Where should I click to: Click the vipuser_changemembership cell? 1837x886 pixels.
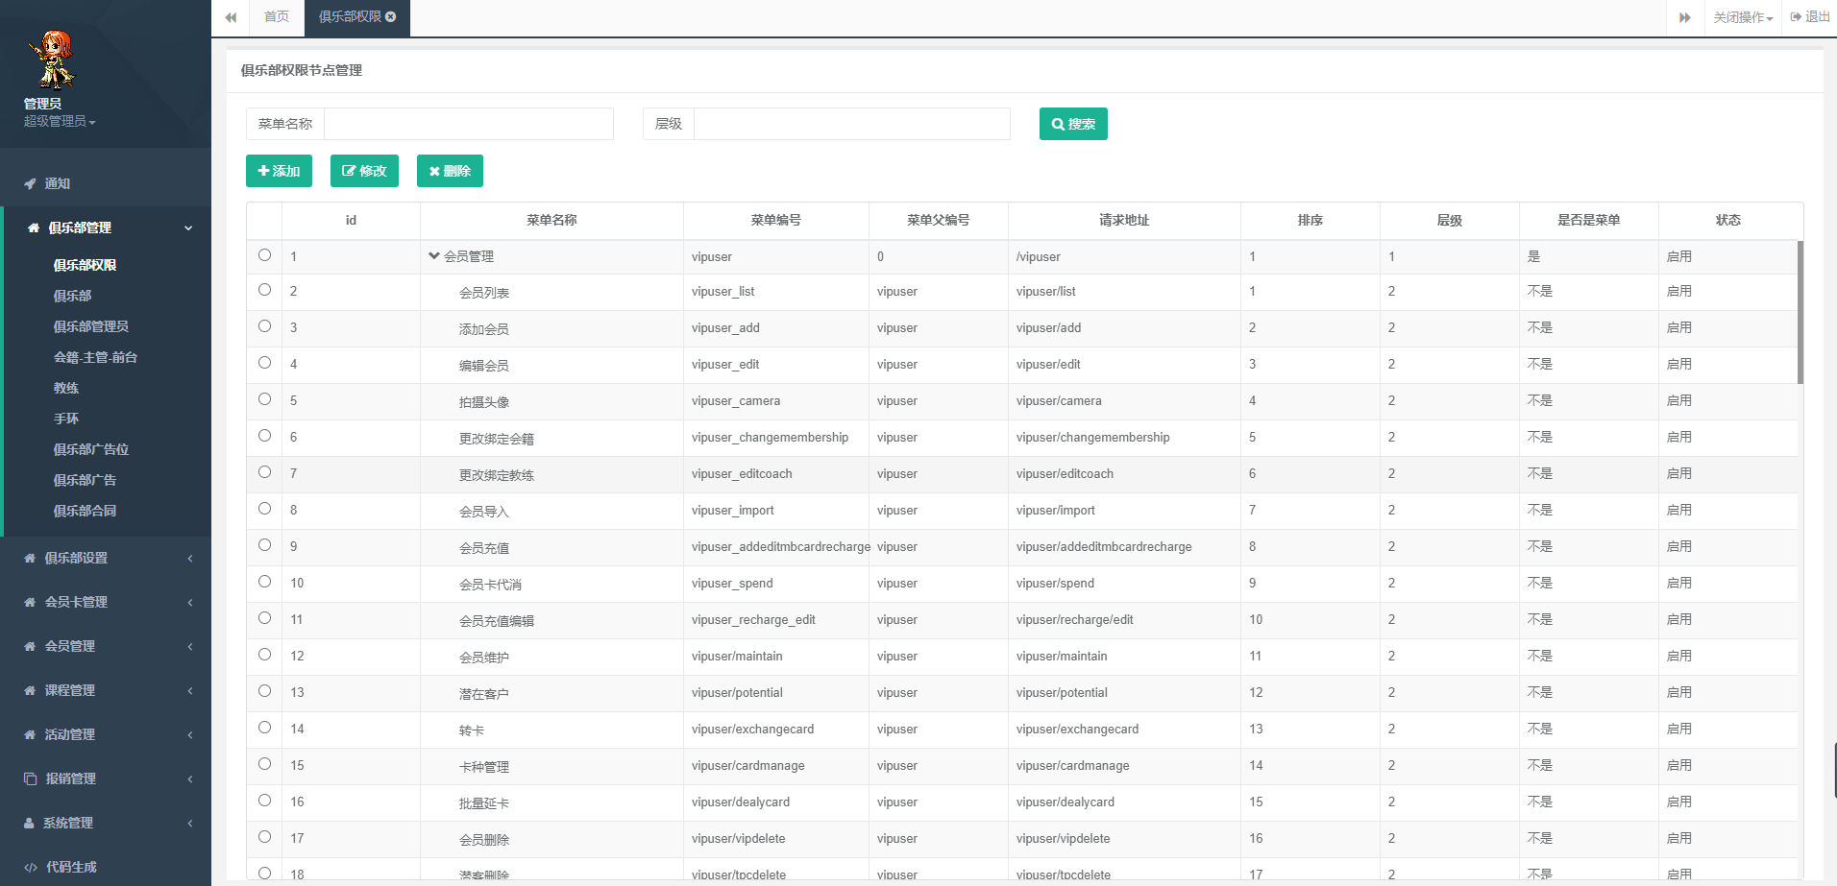coord(775,438)
